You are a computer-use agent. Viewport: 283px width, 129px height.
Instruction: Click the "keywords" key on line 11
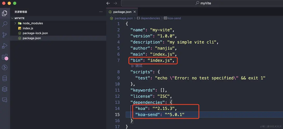[143, 90]
